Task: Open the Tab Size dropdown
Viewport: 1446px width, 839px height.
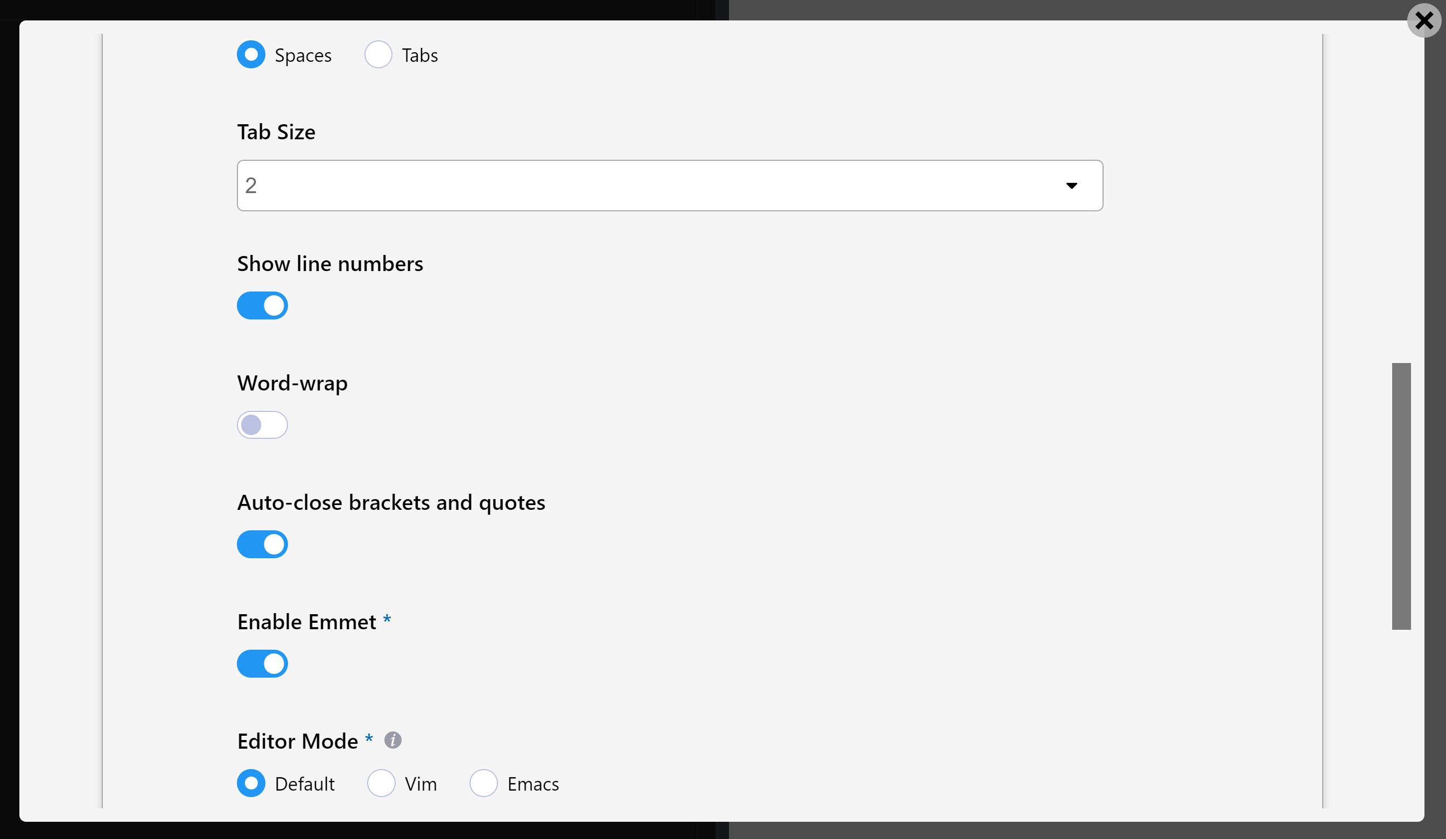Action: coord(670,185)
